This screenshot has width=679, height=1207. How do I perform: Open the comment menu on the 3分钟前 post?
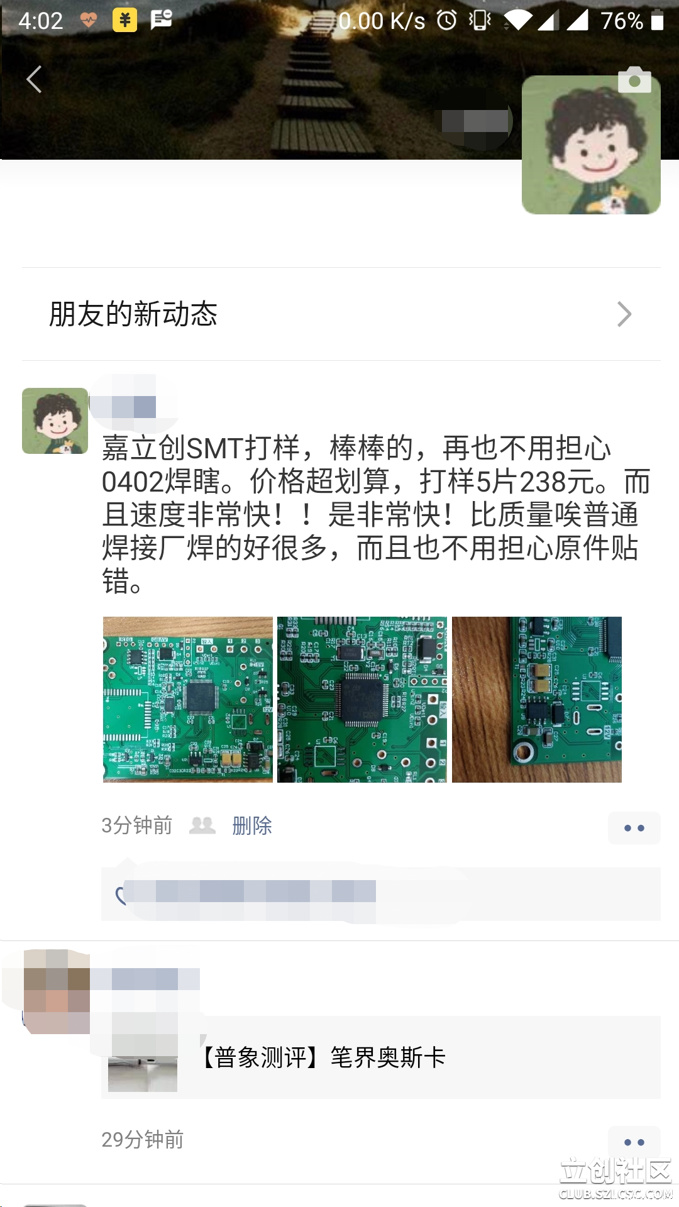(x=634, y=828)
